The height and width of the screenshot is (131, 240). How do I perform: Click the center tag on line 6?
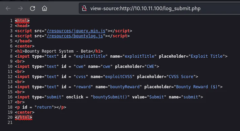tap(25, 46)
